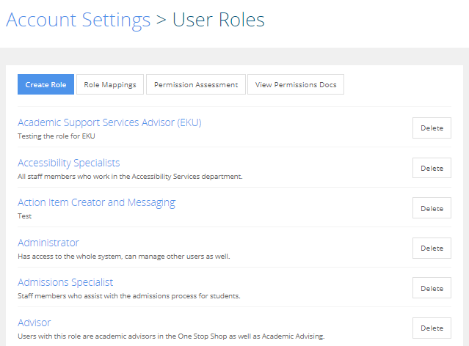Delete the Advisor role
Image resolution: width=469 pixels, height=346 pixels.
(x=432, y=328)
